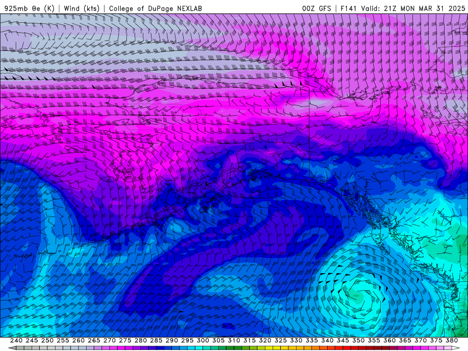Click the 290 value on the color scale

click(171, 340)
